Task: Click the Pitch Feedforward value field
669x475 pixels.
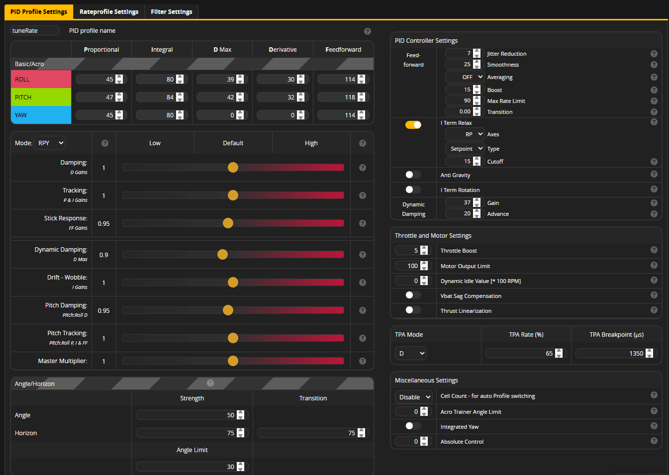Action: pyautogui.click(x=343, y=97)
